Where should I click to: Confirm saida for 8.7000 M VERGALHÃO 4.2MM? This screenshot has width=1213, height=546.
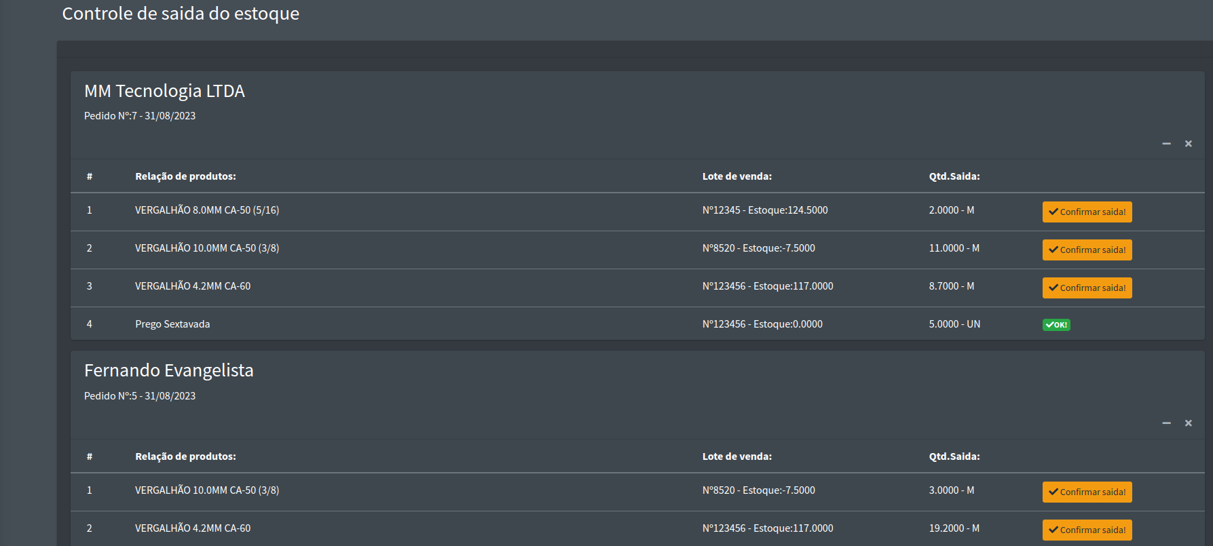1087,288
